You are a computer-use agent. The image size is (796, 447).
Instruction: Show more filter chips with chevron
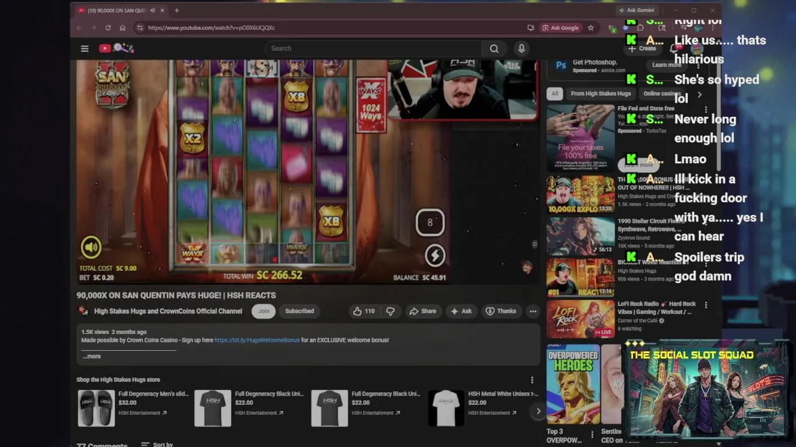(x=699, y=94)
